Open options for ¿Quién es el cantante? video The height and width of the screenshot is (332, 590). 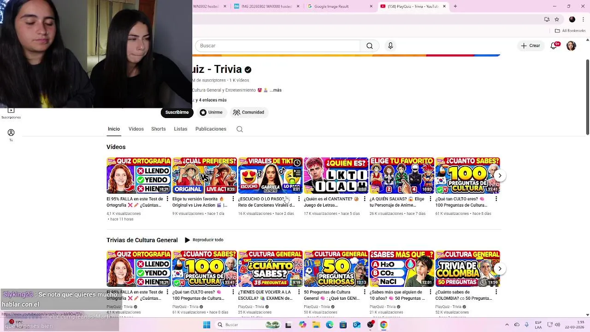click(x=365, y=199)
